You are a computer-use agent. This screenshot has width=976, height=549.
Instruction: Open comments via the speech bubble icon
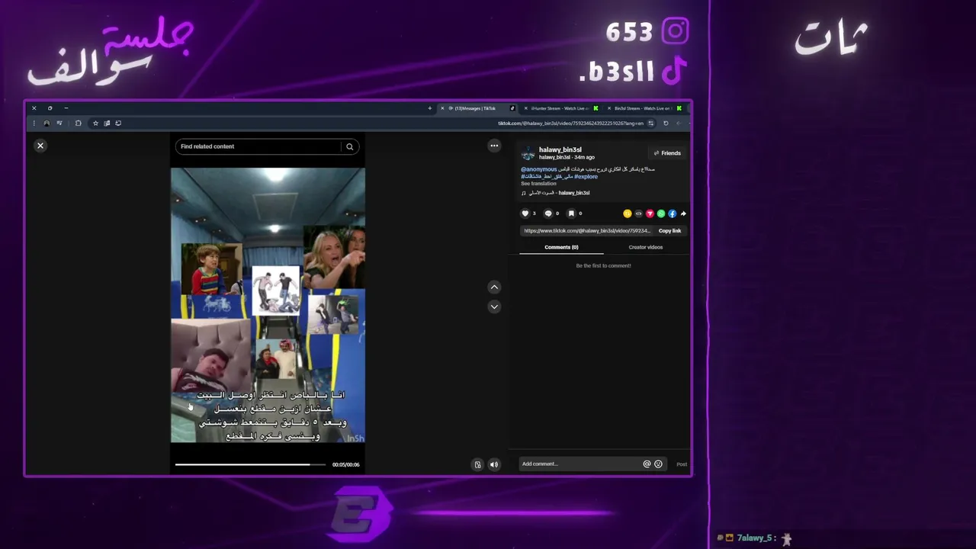[547, 213]
